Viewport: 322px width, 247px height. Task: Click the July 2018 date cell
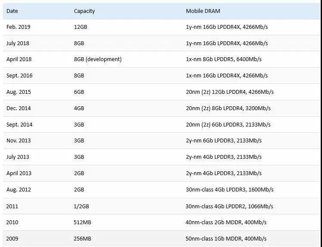point(18,43)
